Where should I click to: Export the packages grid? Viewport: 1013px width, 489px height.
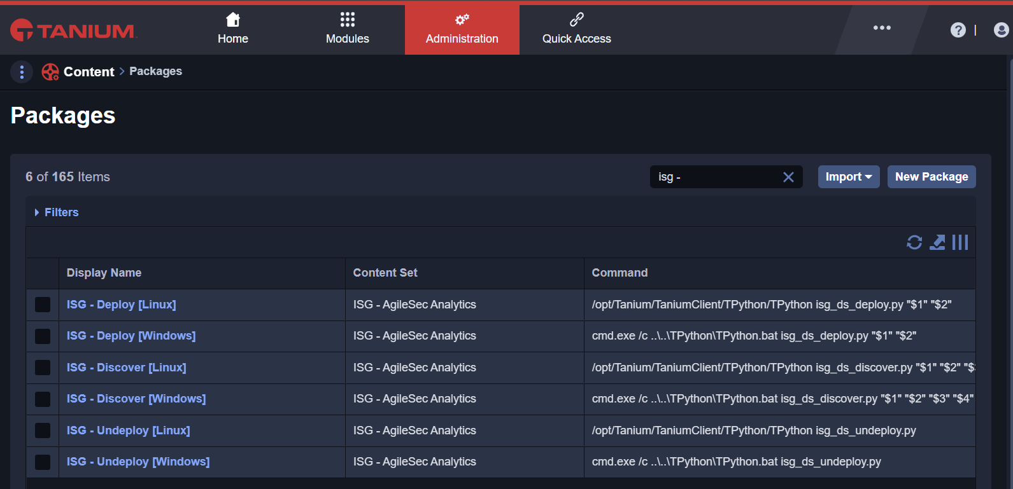click(x=937, y=242)
